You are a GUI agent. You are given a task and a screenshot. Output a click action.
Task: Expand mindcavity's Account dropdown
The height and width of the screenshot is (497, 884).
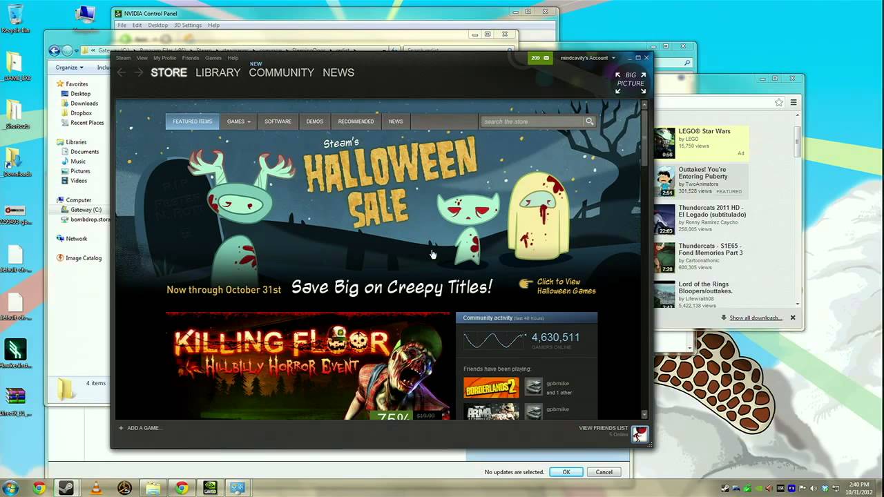pos(586,58)
